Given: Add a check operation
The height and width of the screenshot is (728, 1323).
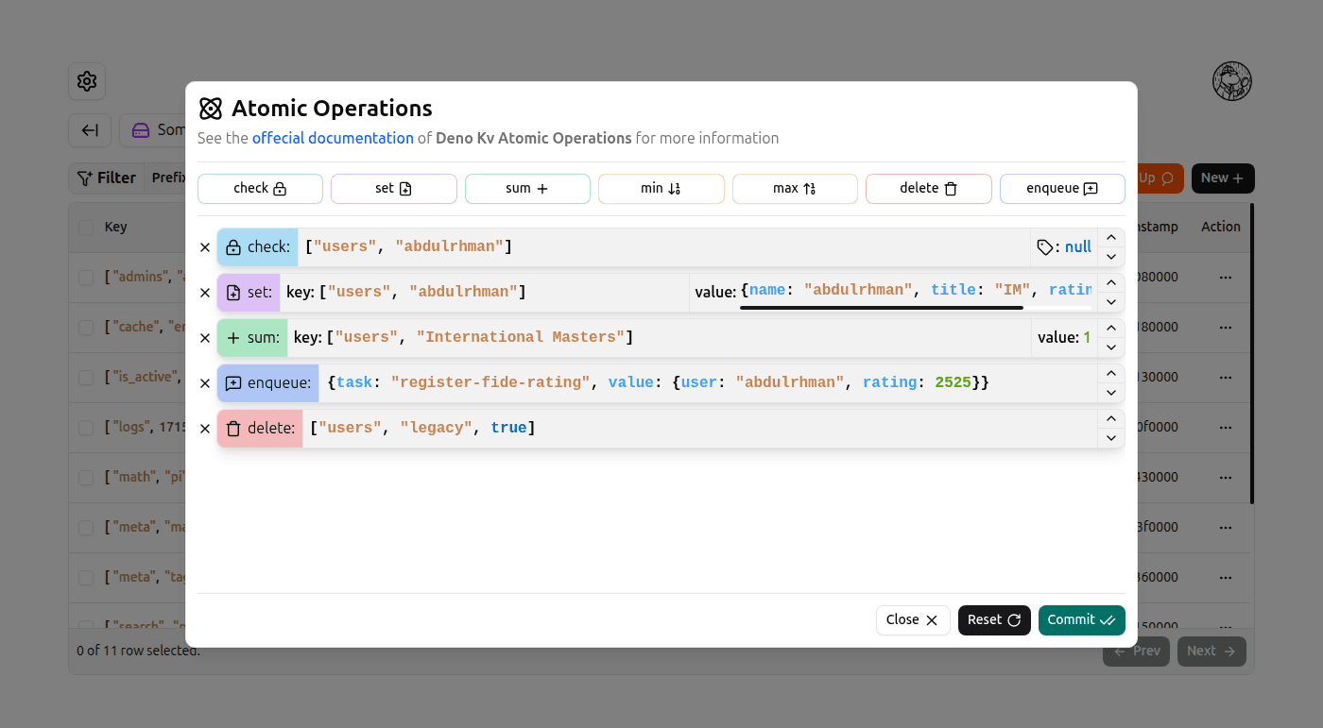Looking at the screenshot, I should [260, 188].
